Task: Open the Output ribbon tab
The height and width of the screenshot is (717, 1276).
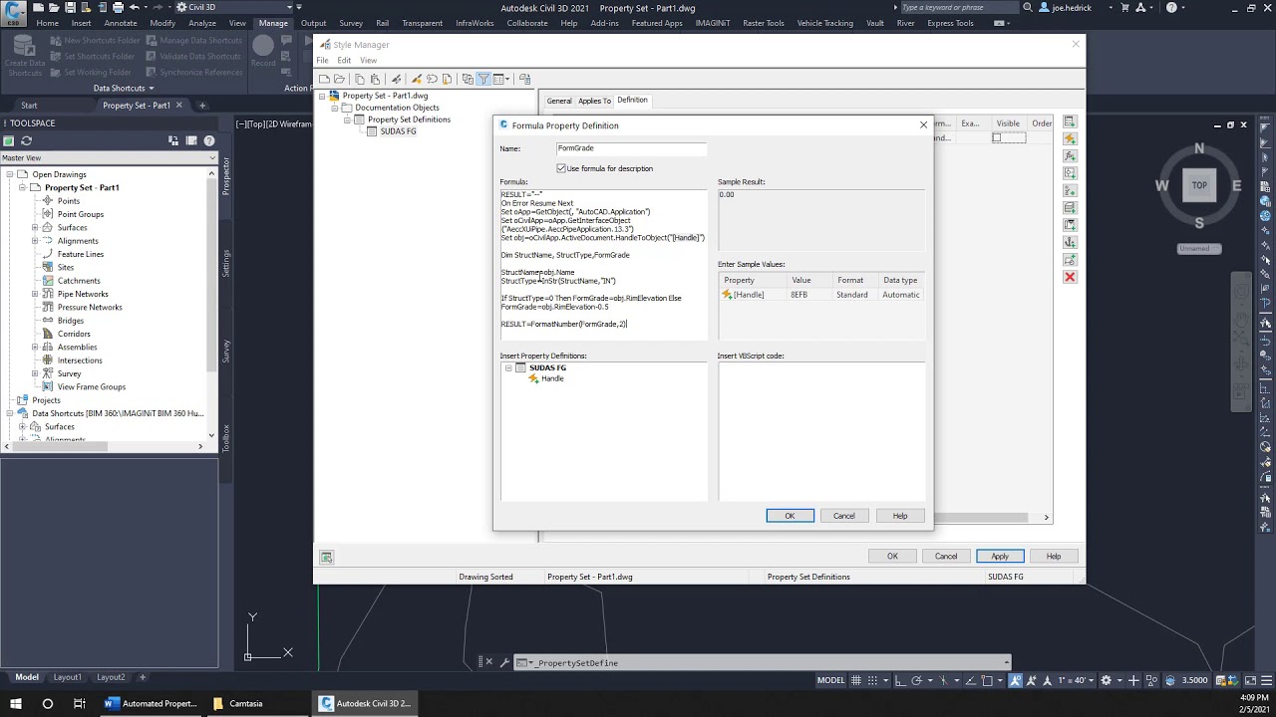Action: click(x=313, y=23)
